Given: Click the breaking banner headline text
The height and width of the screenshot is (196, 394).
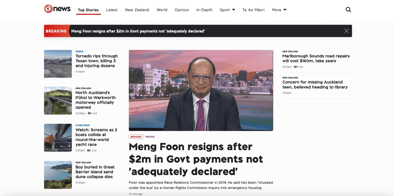Looking at the screenshot, I should pyautogui.click(x=138, y=31).
